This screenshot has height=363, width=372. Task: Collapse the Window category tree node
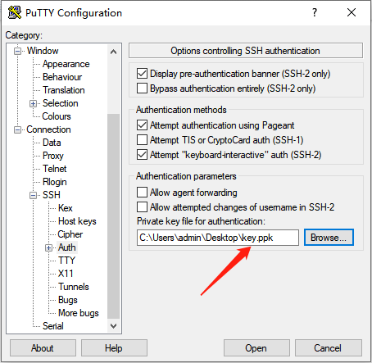click(x=17, y=51)
